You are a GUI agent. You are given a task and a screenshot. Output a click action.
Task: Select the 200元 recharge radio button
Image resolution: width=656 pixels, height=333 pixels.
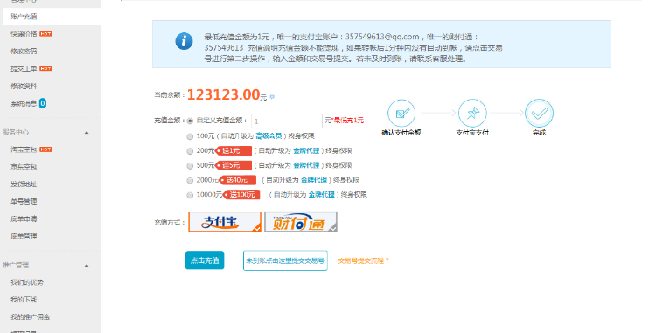(x=190, y=151)
